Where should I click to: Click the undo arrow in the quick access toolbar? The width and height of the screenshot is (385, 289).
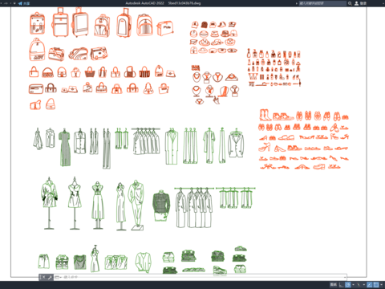click(x=6, y=3)
